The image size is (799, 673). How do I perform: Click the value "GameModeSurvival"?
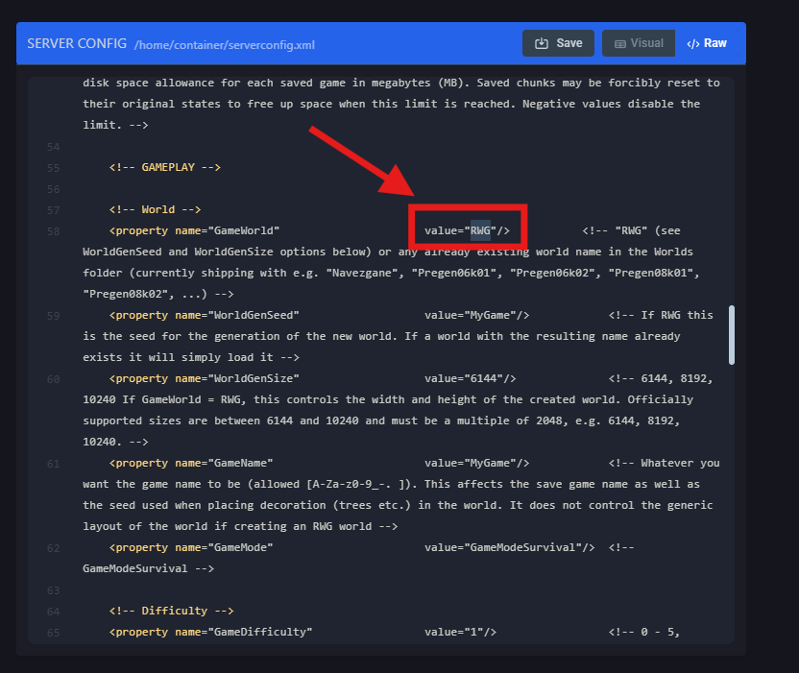click(x=522, y=547)
